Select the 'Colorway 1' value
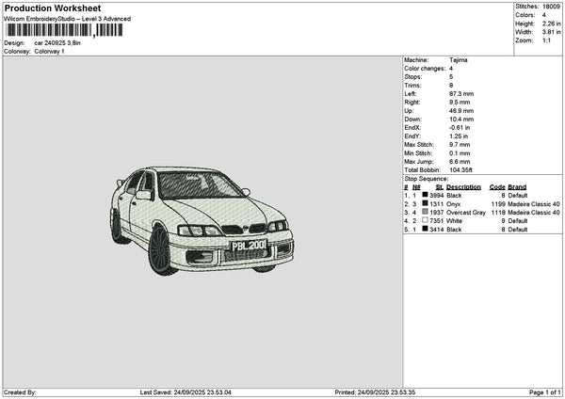This screenshot has width=565, height=399. (x=49, y=52)
